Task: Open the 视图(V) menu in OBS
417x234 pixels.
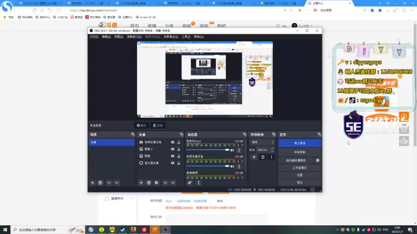Action: click(x=119, y=36)
